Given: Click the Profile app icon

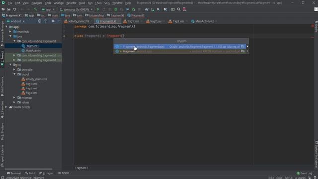Looking at the screenshot, I should 127,9.
